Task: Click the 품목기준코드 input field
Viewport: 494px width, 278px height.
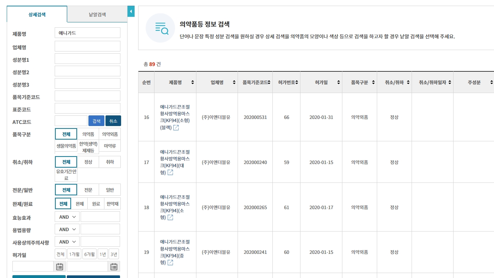Action: coord(88,96)
